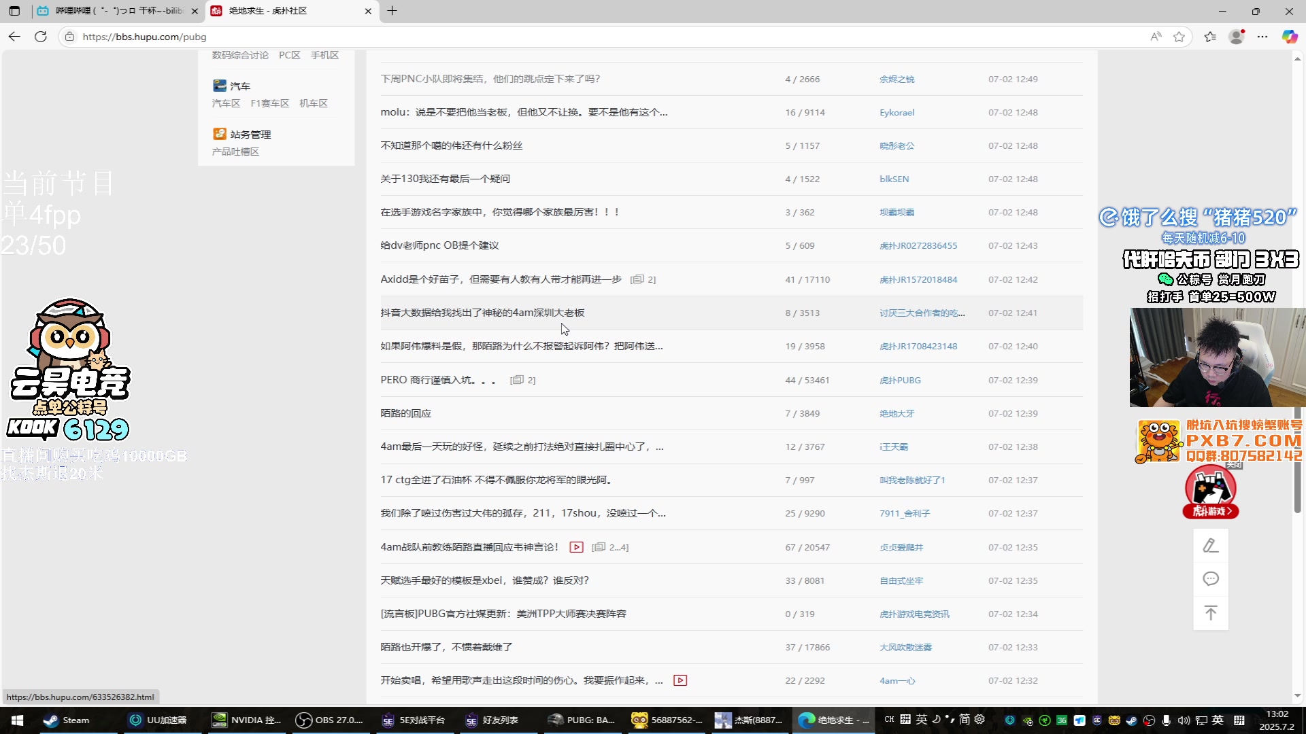Open the taskbar clock showing 13:02
The height and width of the screenshot is (734, 1306).
(x=1277, y=720)
